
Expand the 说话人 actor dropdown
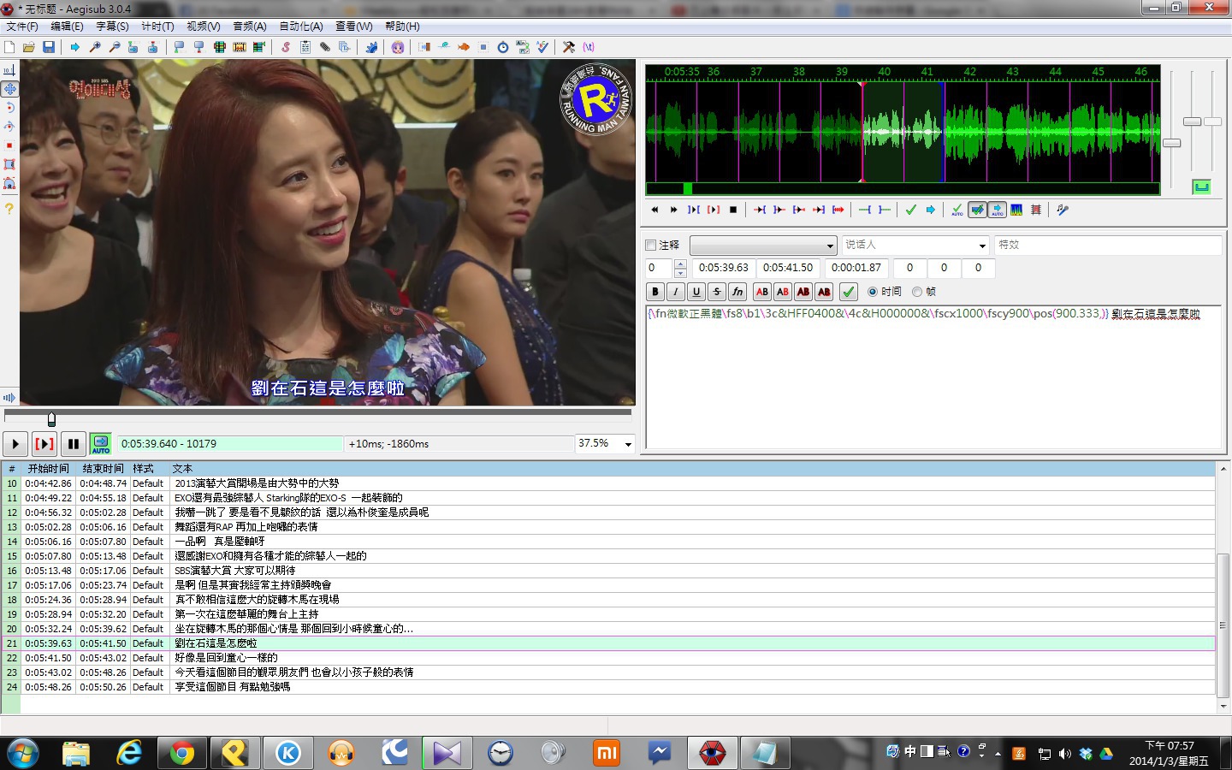[x=981, y=246]
